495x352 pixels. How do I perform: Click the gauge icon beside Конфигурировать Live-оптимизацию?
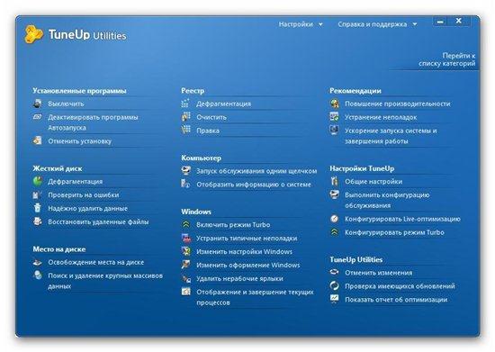click(x=334, y=219)
